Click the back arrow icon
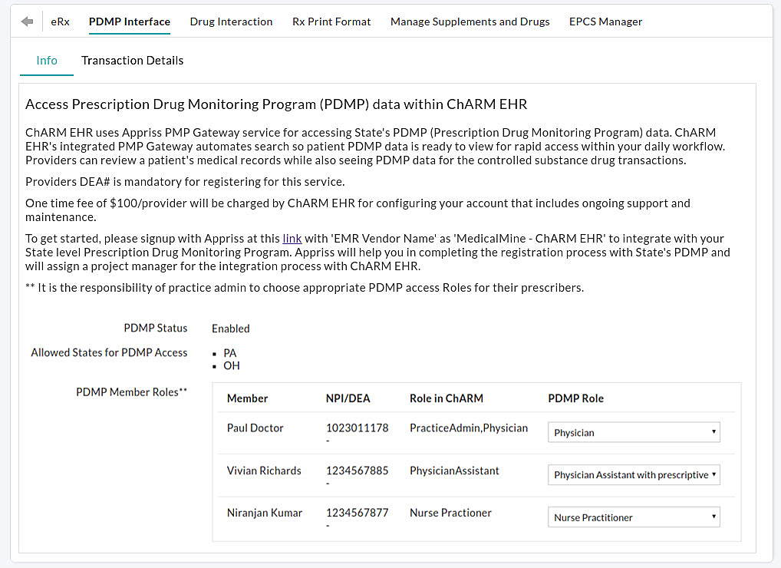 (x=27, y=21)
